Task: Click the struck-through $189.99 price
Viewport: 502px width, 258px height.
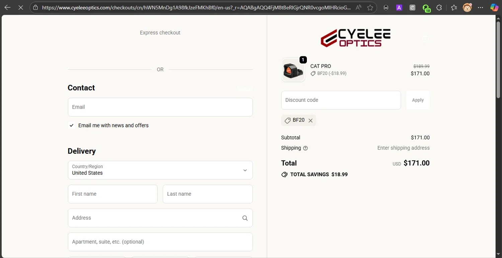Action: [421, 66]
